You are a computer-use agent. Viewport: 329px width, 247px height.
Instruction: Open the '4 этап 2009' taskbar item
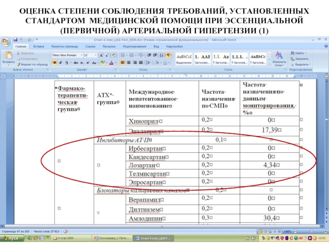click(70, 238)
